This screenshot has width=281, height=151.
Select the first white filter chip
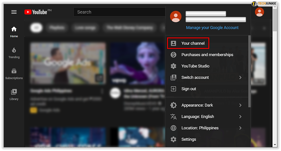coord(36,28)
